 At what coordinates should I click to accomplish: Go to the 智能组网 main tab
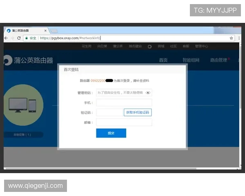pyautogui.click(x=191, y=60)
